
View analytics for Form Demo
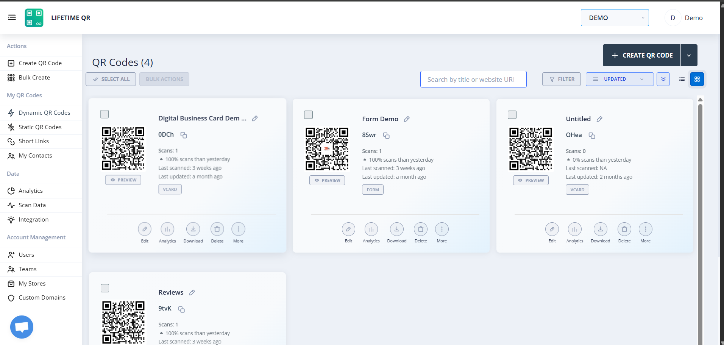(x=371, y=229)
